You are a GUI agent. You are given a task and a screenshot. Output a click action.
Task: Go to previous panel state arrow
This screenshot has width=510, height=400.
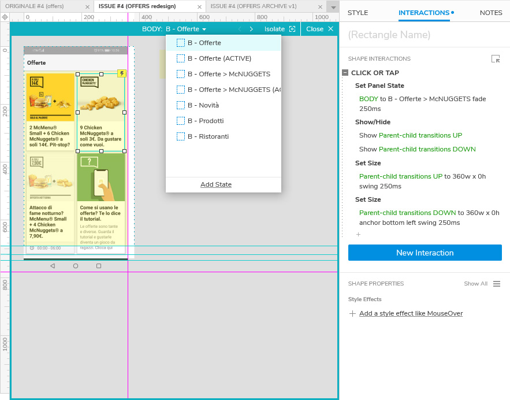click(240, 29)
